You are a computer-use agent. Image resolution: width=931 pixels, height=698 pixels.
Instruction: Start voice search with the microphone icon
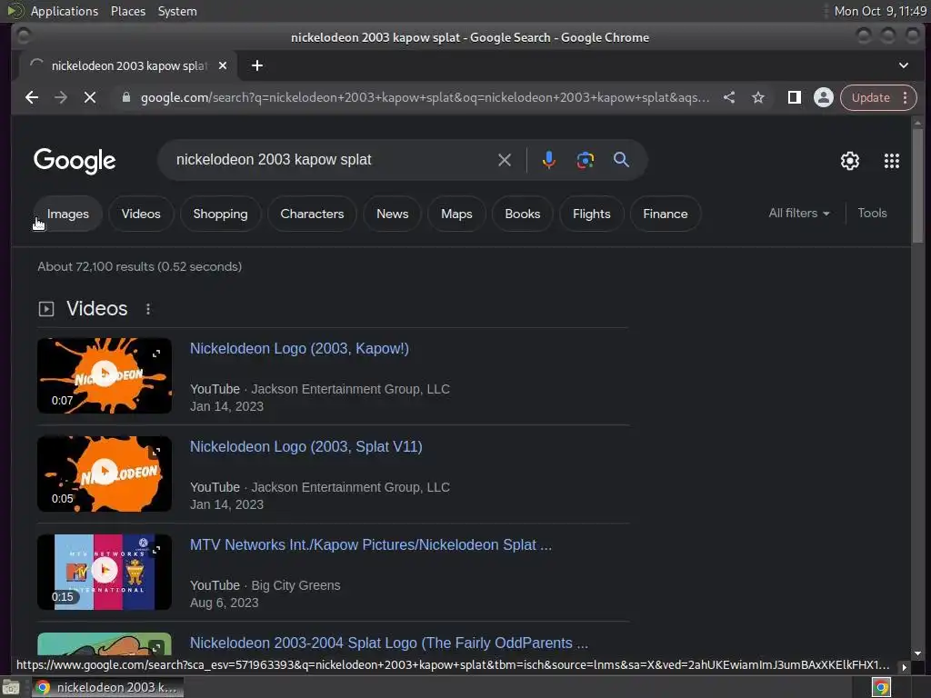click(548, 160)
